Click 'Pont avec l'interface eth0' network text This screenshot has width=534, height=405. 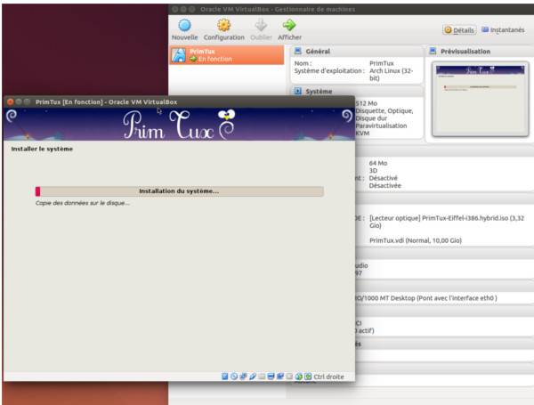457,298
